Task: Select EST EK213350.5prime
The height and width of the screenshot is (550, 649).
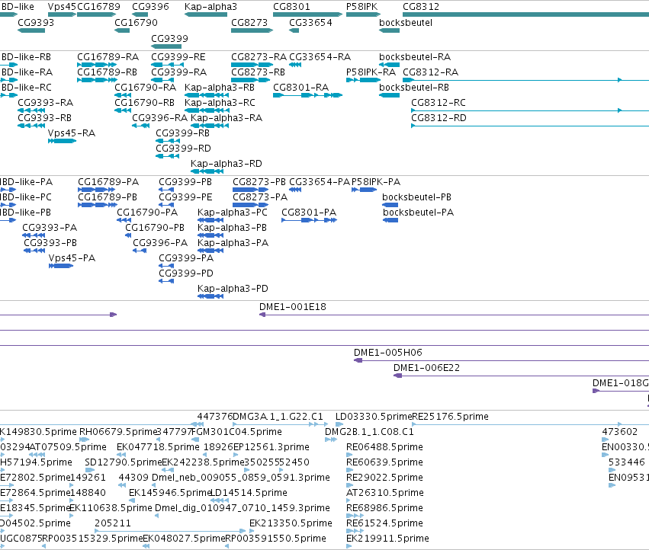Action: pos(291,523)
